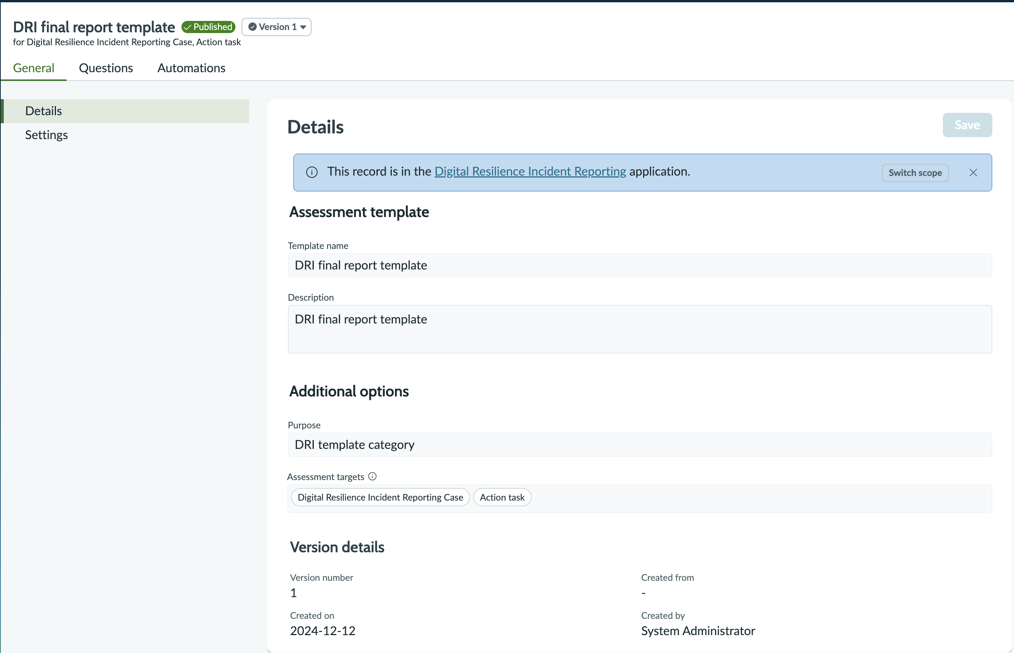Viewport: 1014px width, 653px height.
Task: Click the created-on date 2024-12-12
Action: point(323,631)
